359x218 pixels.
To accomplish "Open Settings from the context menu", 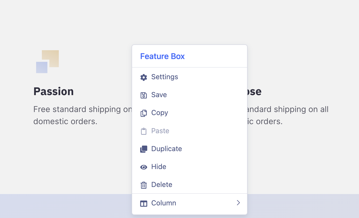I will tap(165, 77).
